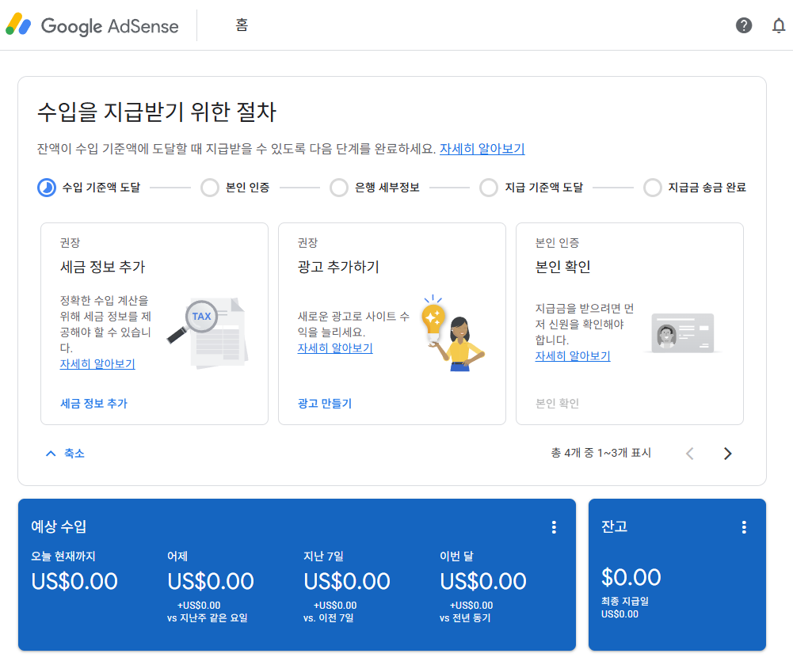Select the 수입 기준액 도달 step circle
Image resolution: width=793 pixels, height=661 pixels.
tap(47, 188)
